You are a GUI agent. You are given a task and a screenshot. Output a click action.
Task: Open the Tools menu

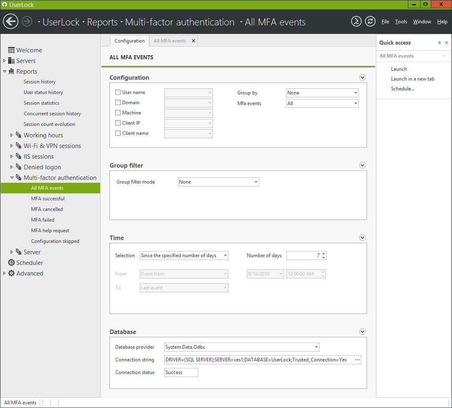pyautogui.click(x=401, y=22)
